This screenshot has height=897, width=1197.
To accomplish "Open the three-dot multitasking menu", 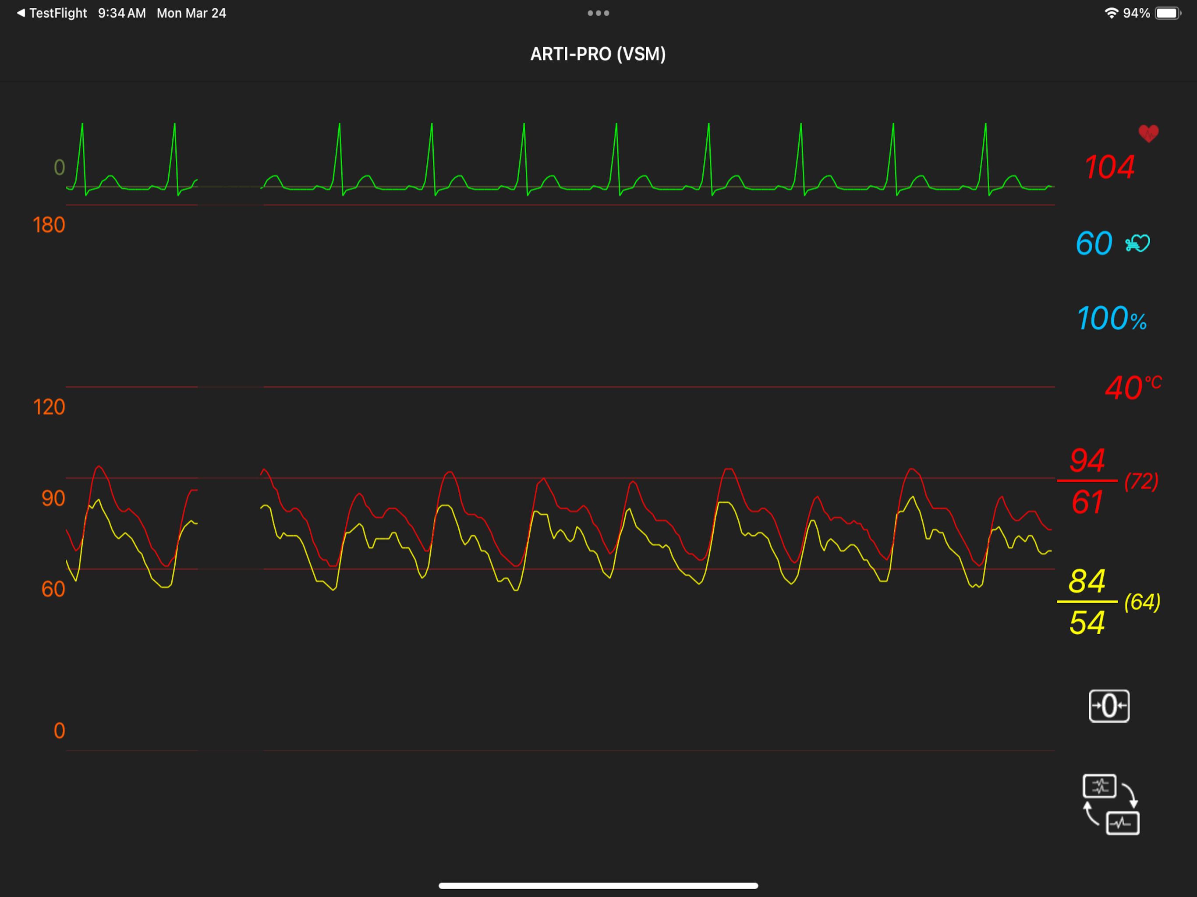I will [598, 13].
